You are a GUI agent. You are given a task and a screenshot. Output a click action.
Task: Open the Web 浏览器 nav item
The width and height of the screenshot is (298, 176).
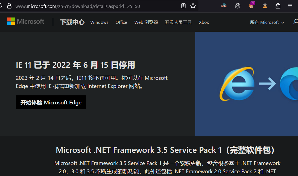click(146, 22)
